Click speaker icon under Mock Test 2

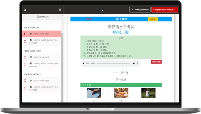pyautogui.click(x=31, y=63)
